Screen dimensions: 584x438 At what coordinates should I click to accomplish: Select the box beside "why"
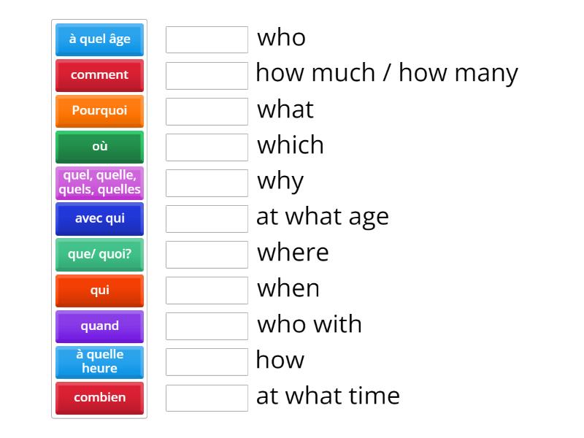point(207,182)
